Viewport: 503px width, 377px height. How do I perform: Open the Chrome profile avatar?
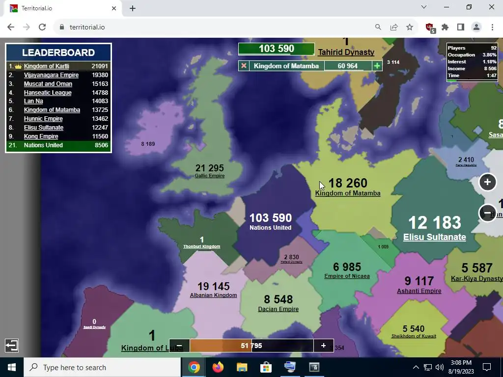[476, 27]
